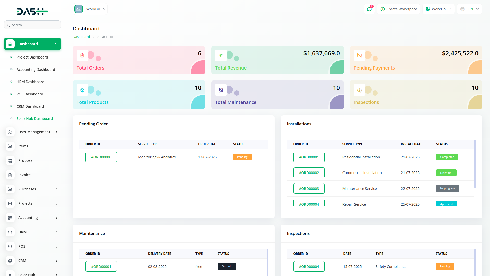Click the Total Revenue rupee icon
This screenshot has width=490, height=276.
[221, 55]
